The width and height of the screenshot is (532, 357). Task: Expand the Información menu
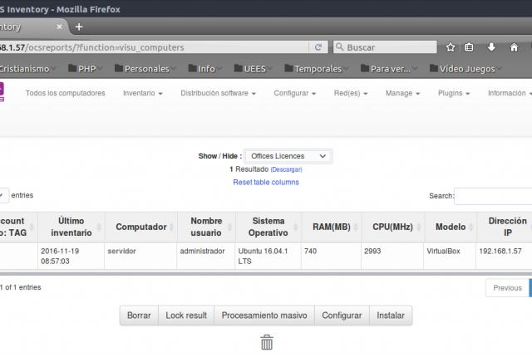(510, 93)
